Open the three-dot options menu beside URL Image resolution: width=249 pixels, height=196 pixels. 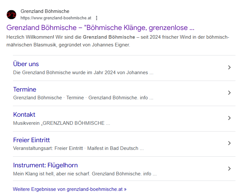97,18
